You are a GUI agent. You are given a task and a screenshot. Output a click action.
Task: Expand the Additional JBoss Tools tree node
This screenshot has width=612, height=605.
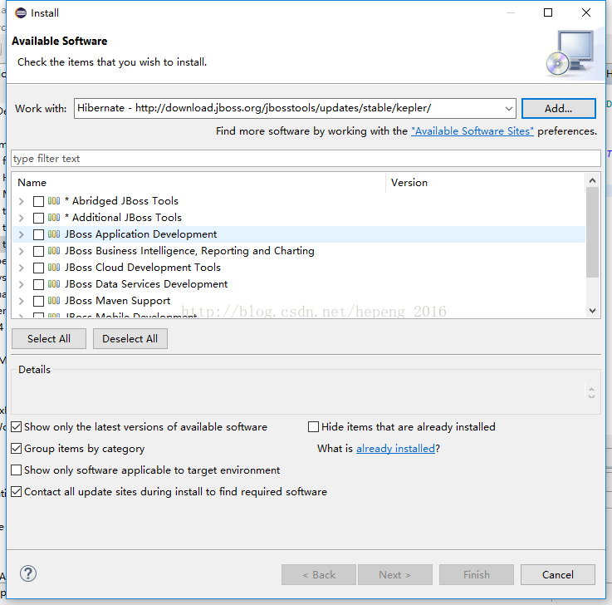[22, 218]
